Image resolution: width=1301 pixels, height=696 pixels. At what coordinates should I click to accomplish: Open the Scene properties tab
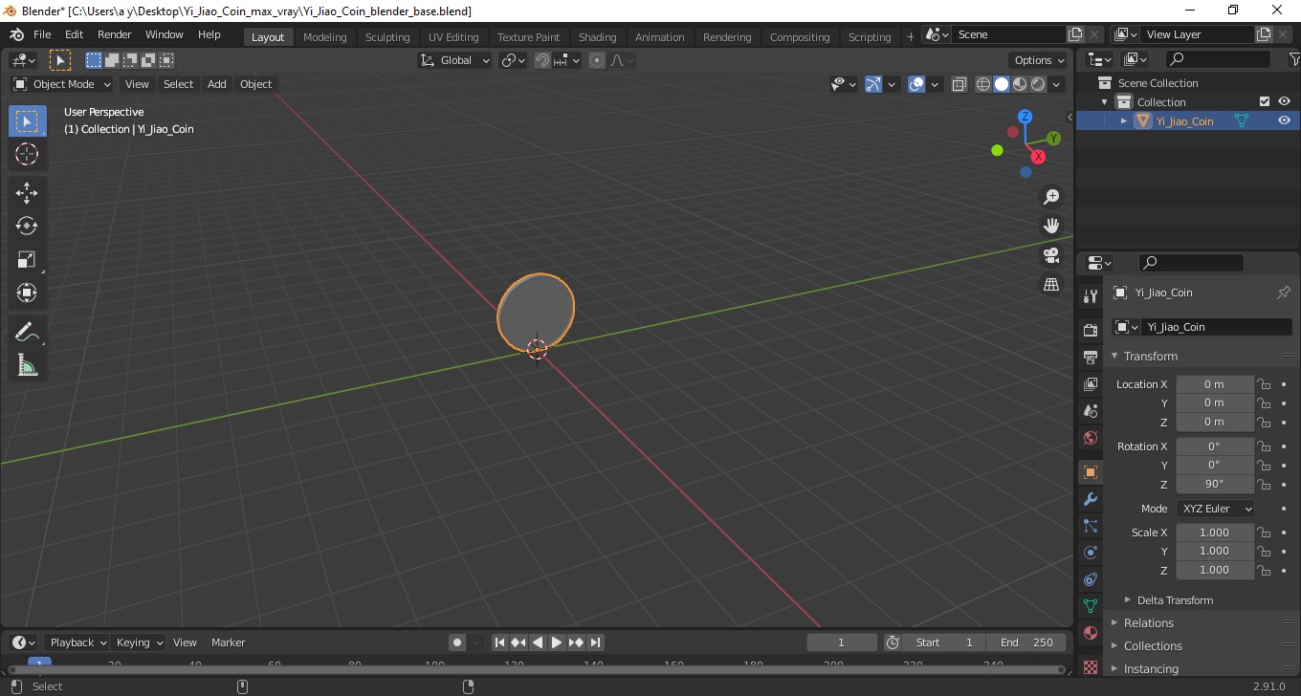(x=1090, y=411)
